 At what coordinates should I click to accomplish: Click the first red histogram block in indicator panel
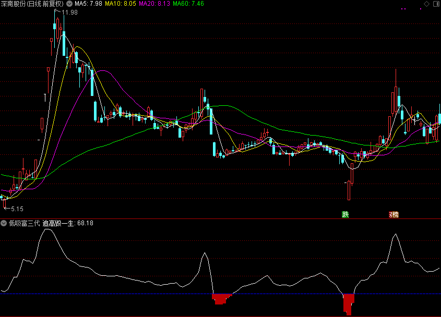[x=221, y=299]
